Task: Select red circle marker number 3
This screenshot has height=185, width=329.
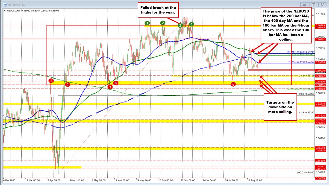Action: point(110,87)
